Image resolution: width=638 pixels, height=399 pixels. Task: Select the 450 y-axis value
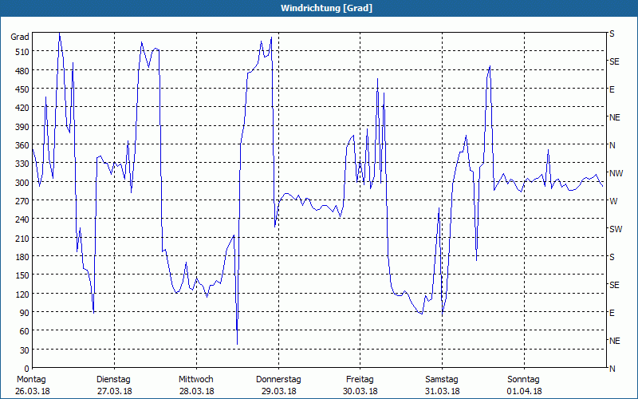[x=23, y=89]
